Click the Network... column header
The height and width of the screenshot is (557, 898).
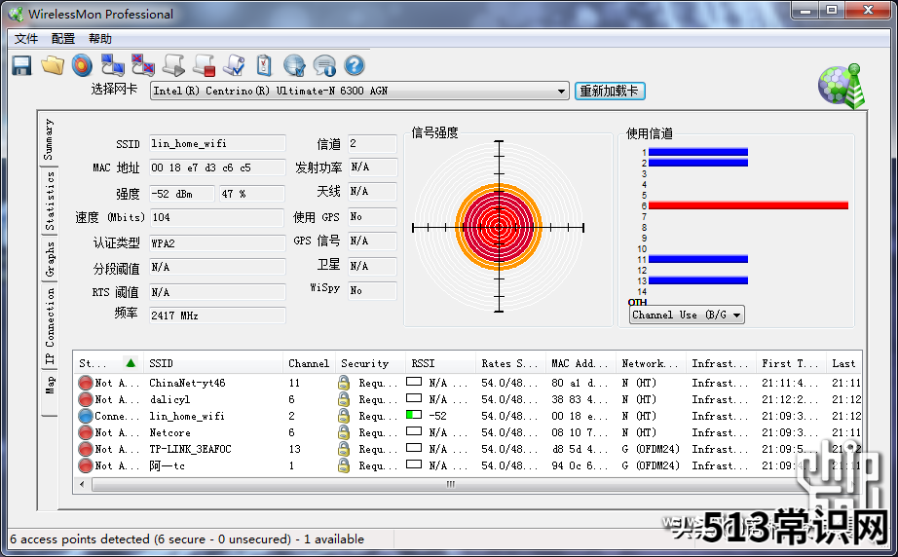pyautogui.click(x=652, y=363)
